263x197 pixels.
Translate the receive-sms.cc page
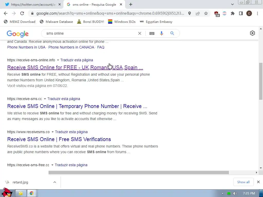point(64,99)
